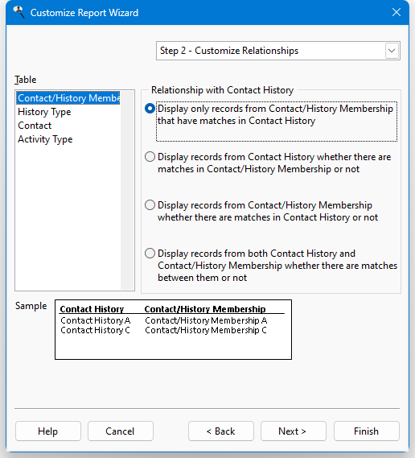Screen dimensions: 415x458
Task: Click the Step 2 Customize Relationships combo box
Action: tap(277, 51)
